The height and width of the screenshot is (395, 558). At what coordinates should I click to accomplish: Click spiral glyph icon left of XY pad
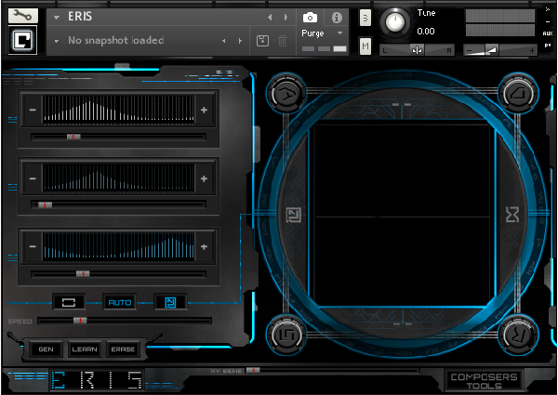(294, 215)
